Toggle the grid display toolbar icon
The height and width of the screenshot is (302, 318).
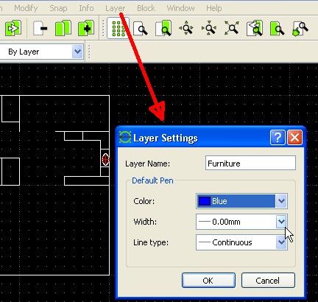(118, 28)
